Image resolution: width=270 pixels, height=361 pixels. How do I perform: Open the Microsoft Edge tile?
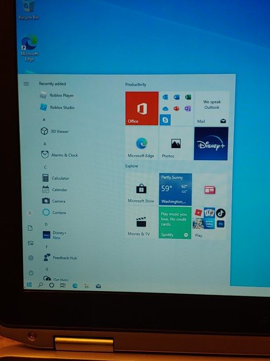pos(142,143)
